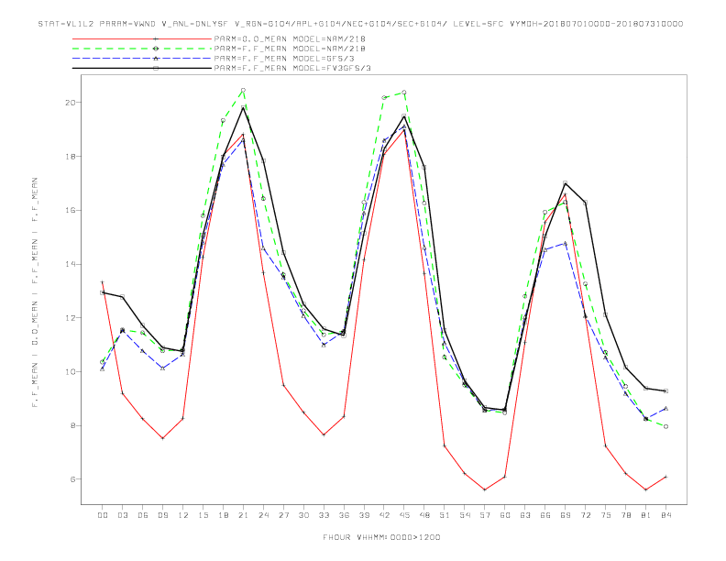The width and height of the screenshot is (726, 561).
Task: Click the red line's lowest point at hour 57
Action: pos(485,489)
